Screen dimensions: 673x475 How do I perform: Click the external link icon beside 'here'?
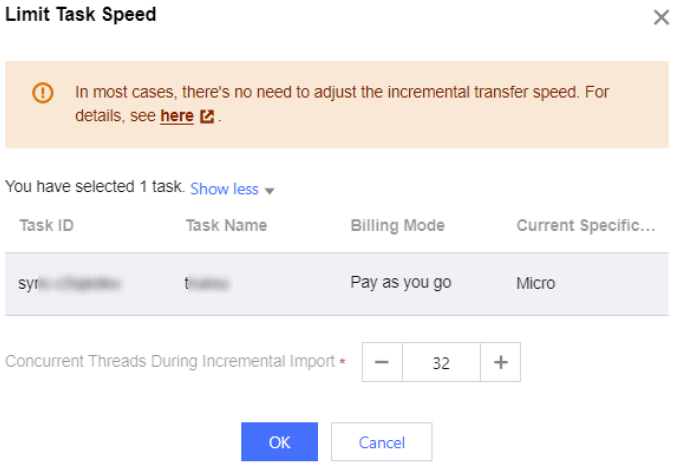coord(207,116)
